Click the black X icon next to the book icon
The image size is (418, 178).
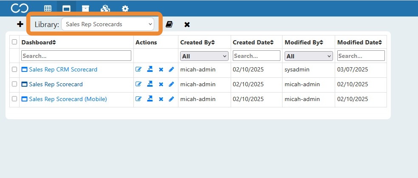[x=187, y=25]
